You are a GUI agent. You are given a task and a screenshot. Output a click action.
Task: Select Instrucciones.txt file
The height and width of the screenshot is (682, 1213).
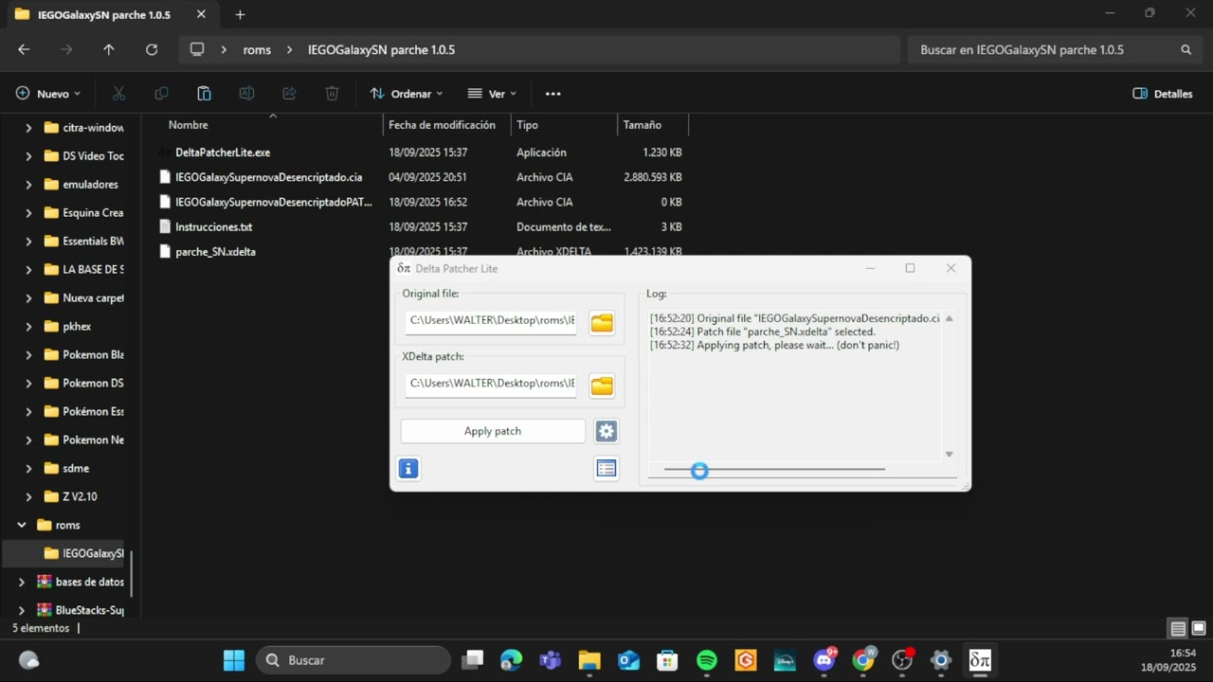[214, 227]
